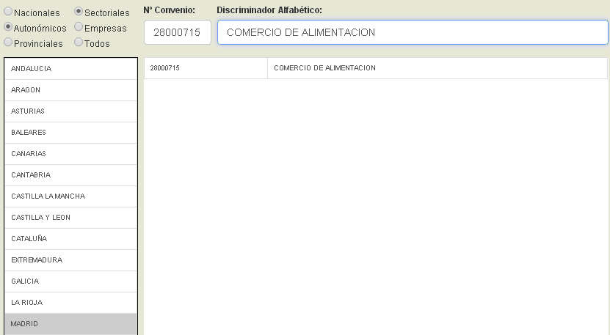Select ARAGON from the region list

pos(70,89)
